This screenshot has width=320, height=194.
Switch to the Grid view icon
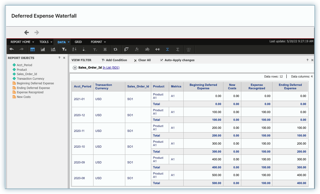[32, 49]
